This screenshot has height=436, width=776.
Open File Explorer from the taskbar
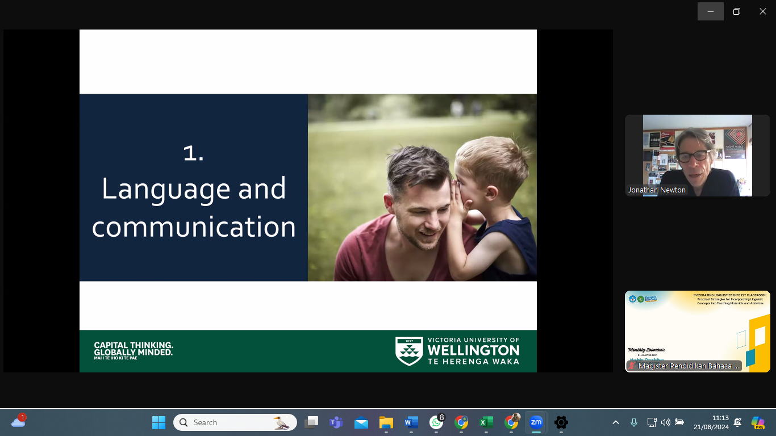386,422
